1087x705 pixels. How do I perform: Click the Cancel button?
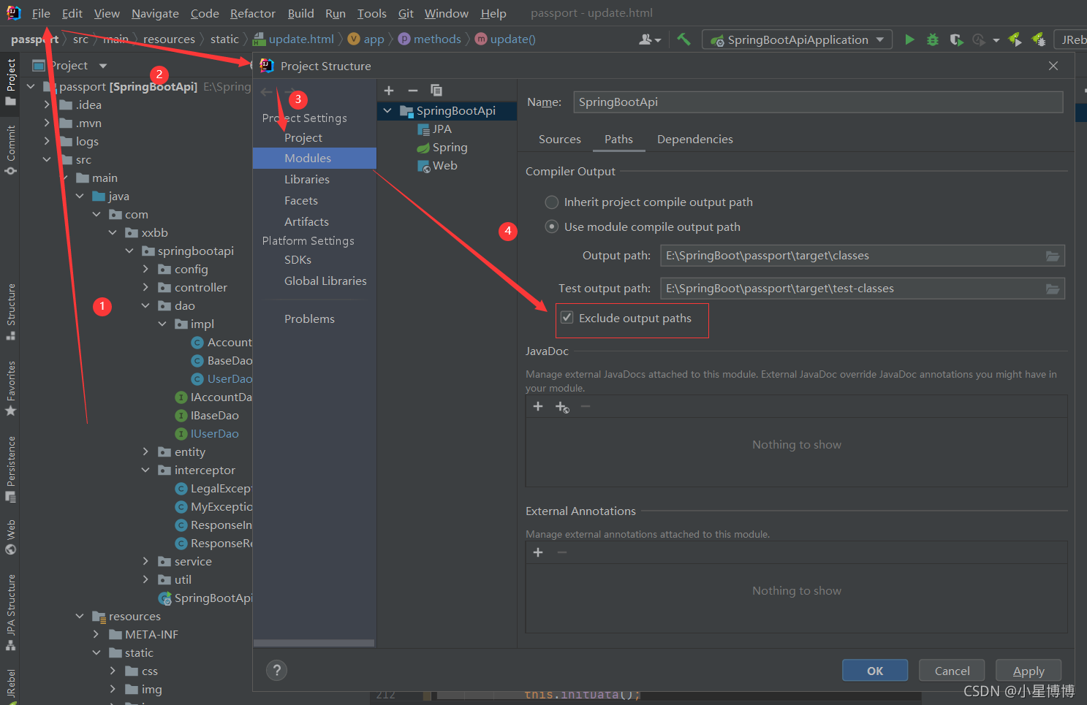pos(952,671)
